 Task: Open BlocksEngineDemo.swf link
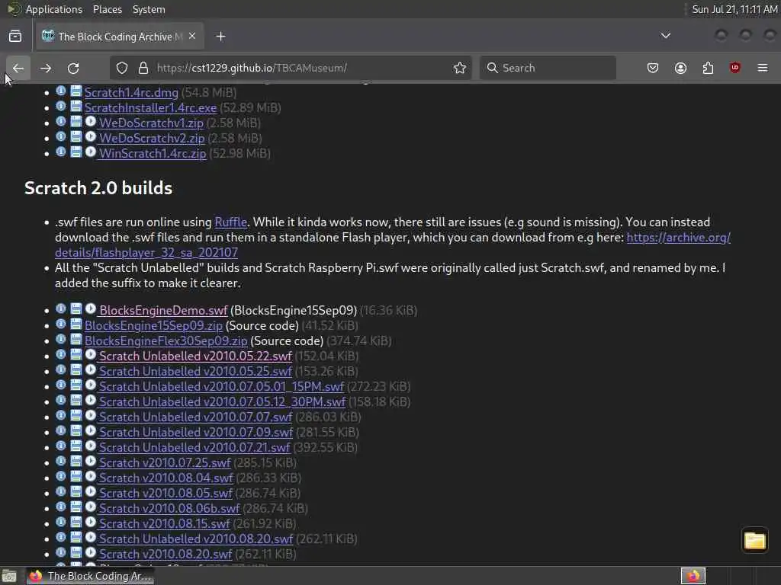click(163, 311)
